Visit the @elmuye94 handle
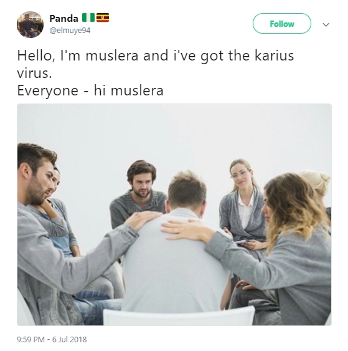This screenshot has width=348, height=351. [70, 30]
